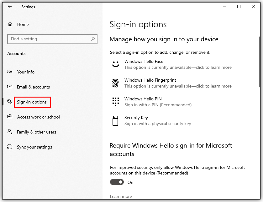This screenshot has height=202, width=263.
Task: Click the Windows Hello Face smiley icon
Action: (116, 64)
